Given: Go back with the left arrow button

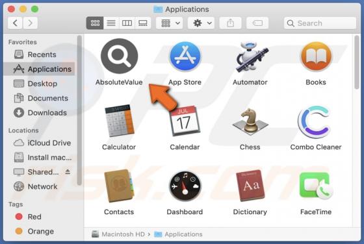Looking at the screenshot, I should coord(16,23).
